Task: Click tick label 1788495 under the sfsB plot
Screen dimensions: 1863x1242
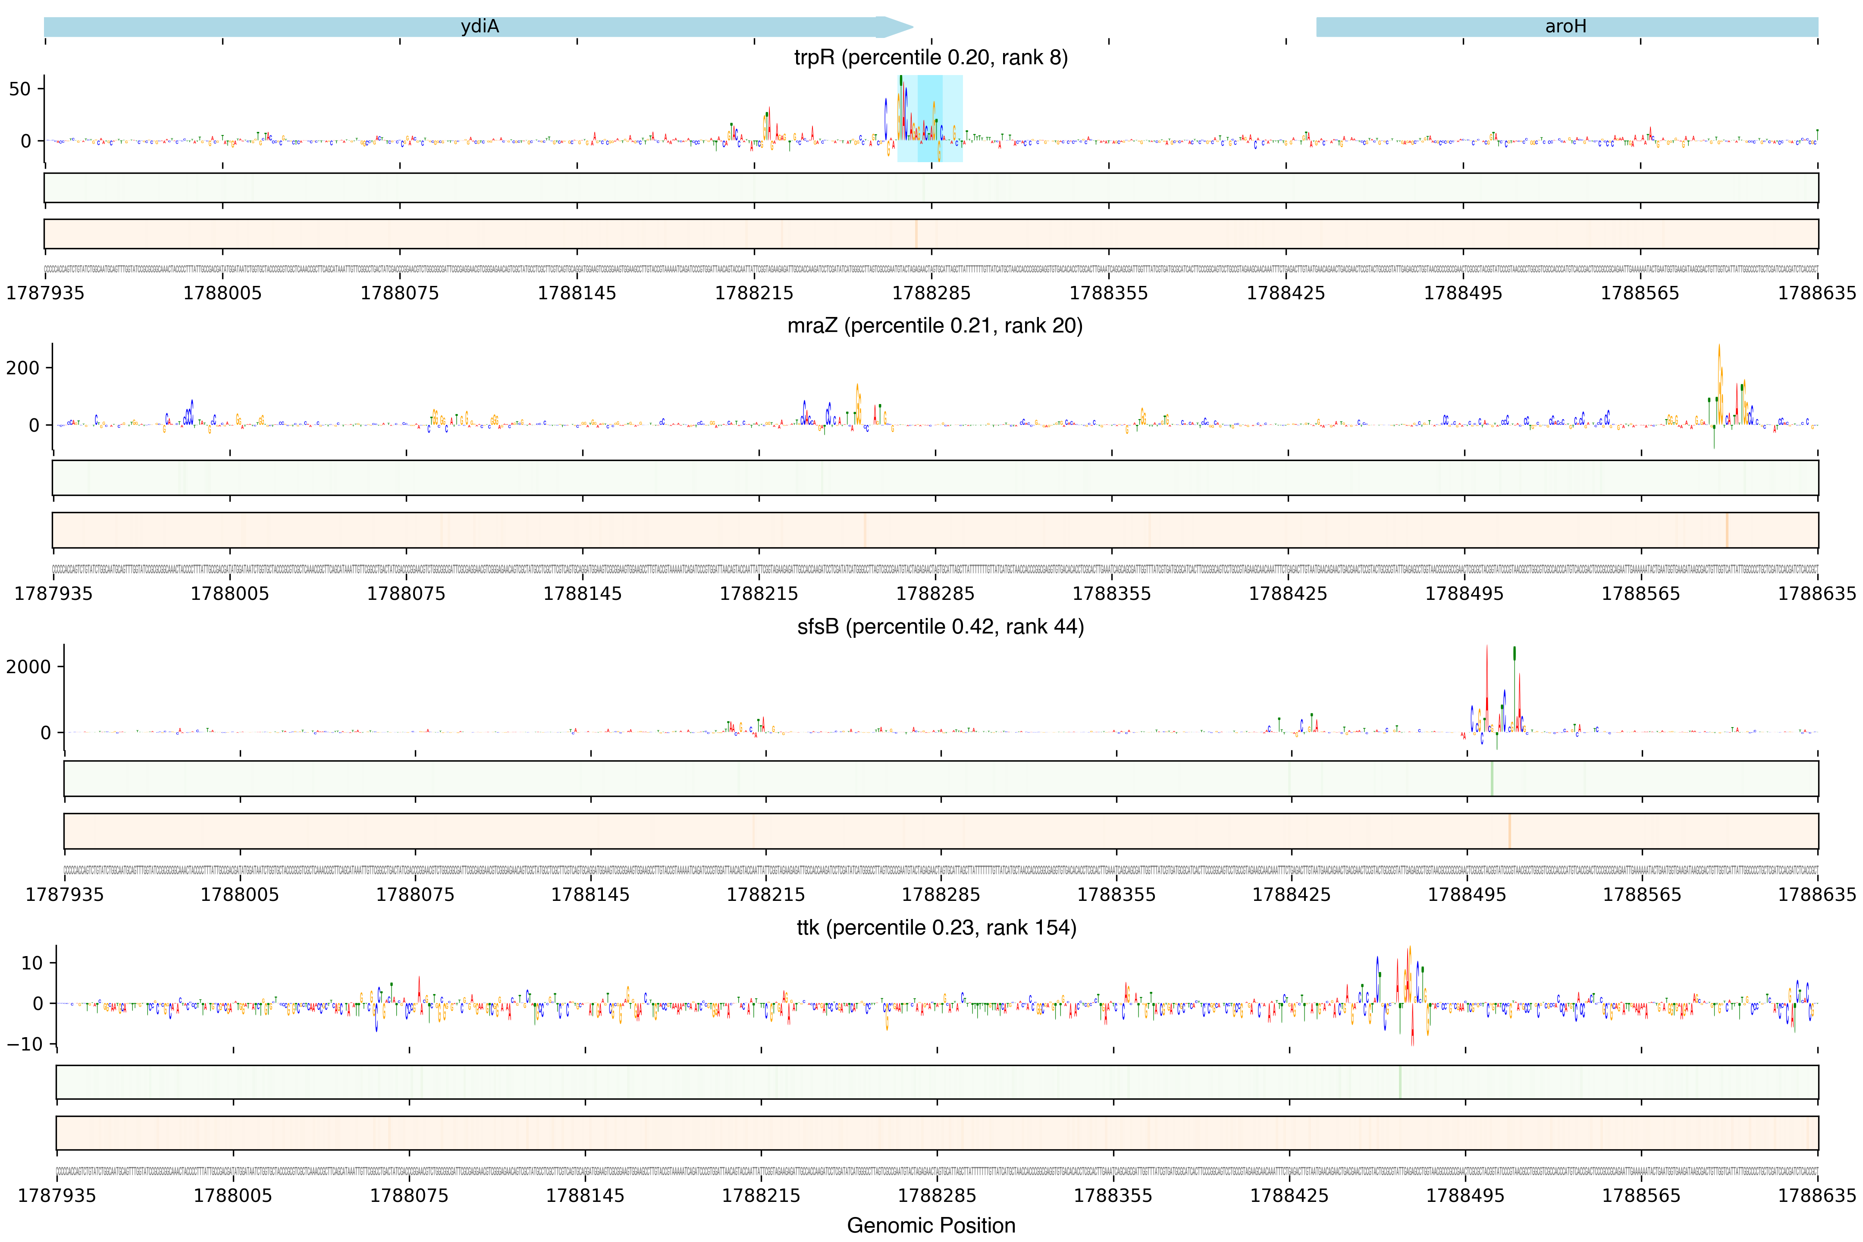Action: [x=1466, y=895]
